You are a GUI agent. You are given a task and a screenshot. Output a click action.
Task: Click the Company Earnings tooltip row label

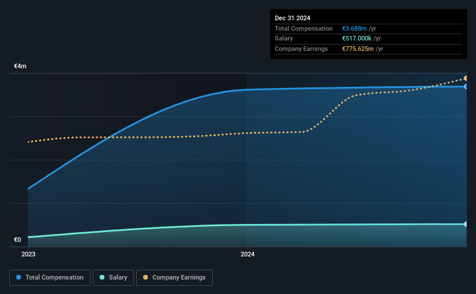coord(301,49)
